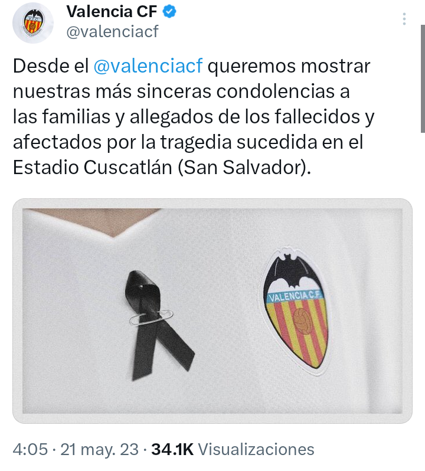Click the paperclip holding the ribbon
This screenshot has width=425, height=471.
[x=151, y=318]
